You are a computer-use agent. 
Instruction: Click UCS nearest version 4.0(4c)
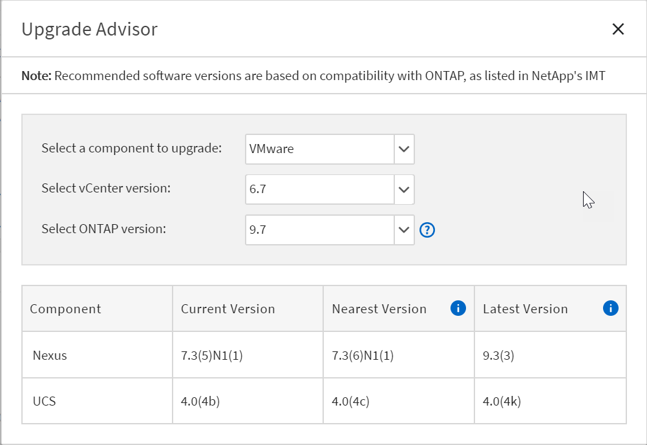tap(350, 401)
